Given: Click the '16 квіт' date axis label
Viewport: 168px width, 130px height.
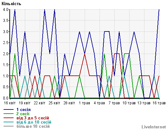Looking at the screenshot, I should pos(10,103).
